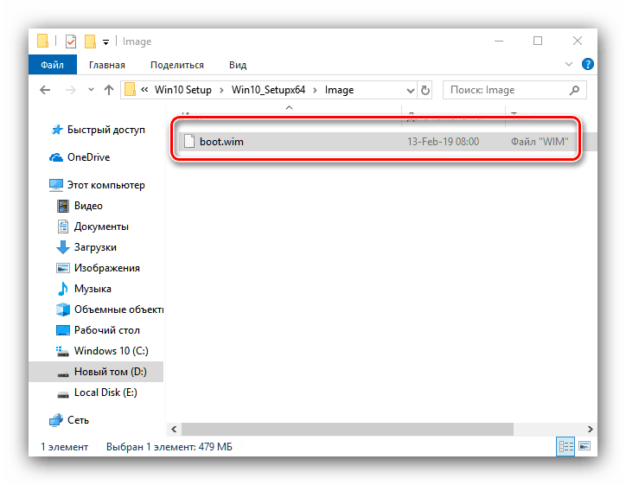Click the 13-Feb-19 08:00 date cell
Screen dimensions: 626x485
point(443,142)
